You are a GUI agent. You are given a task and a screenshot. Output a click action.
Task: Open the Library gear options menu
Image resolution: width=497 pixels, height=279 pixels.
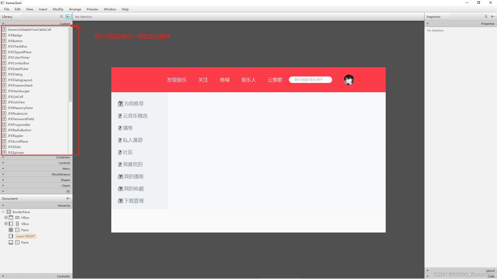click(68, 17)
